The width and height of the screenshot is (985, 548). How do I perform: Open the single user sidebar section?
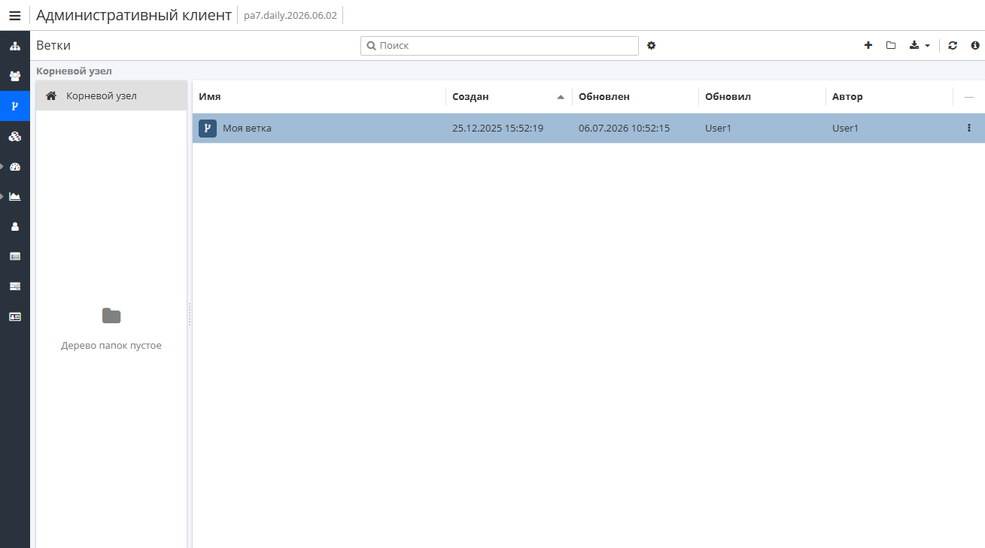tap(15, 226)
